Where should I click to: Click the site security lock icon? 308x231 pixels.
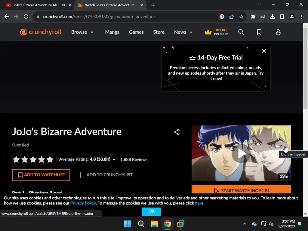(x=38, y=17)
